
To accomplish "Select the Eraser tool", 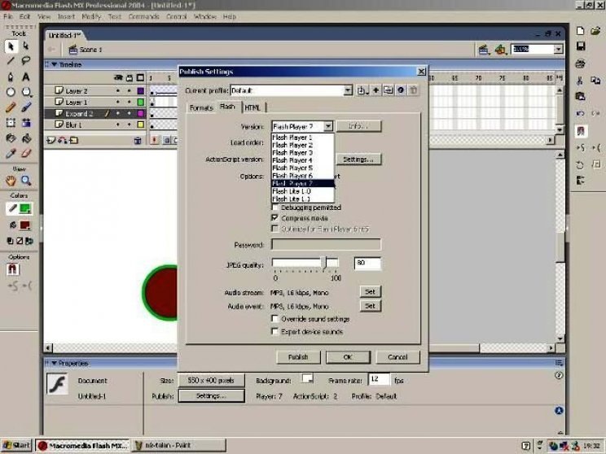I will [x=26, y=154].
